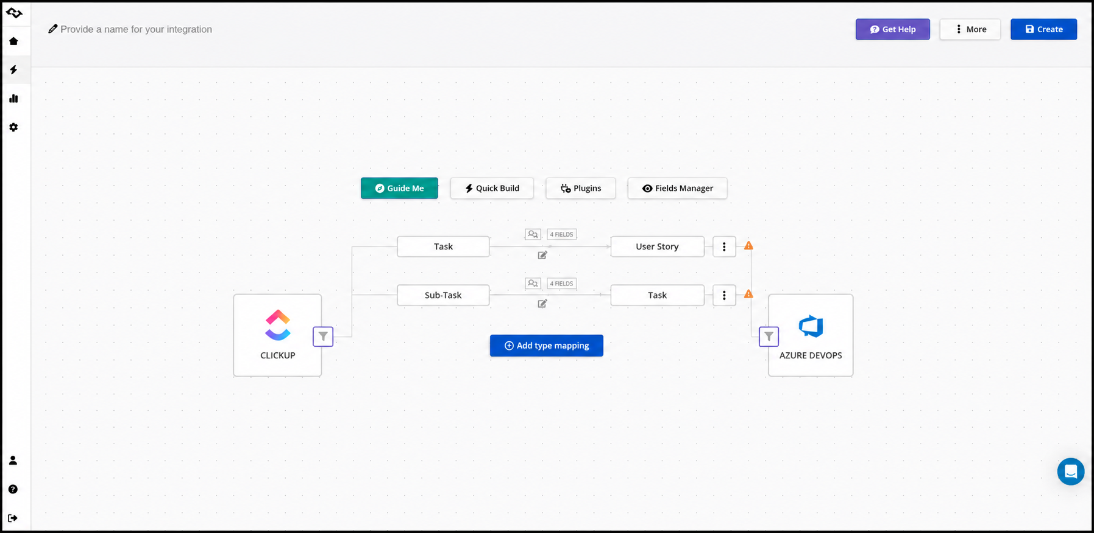Click Add type mapping button
The height and width of the screenshot is (533, 1094).
pos(547,346)
